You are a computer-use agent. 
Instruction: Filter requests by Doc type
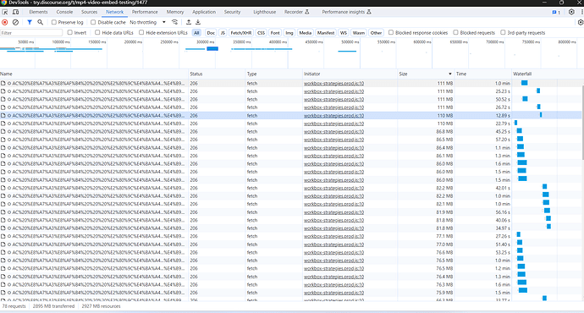point(211,33)
